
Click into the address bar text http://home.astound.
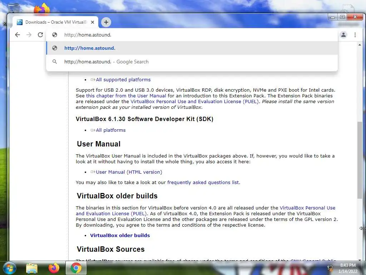[x=88, y=35]
